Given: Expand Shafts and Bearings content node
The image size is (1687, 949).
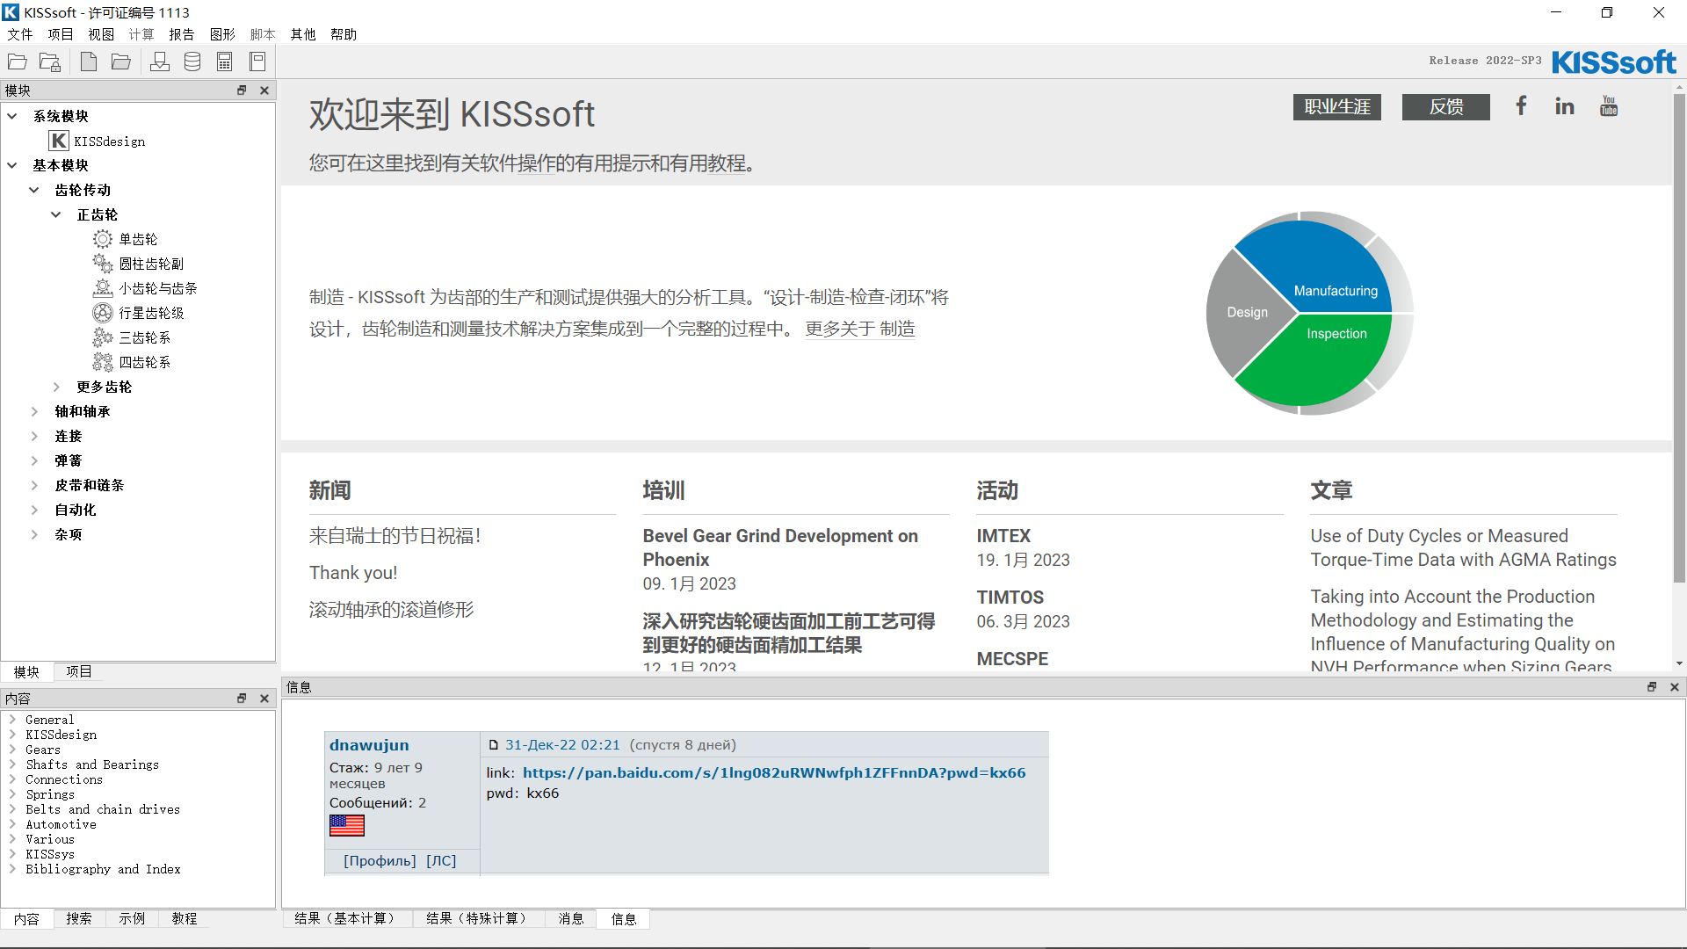Looking at the screenshot, I should [12, 764].
